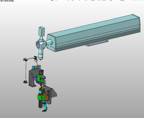The height and width of the screenshot is (118, 144).
Task: Pick the black cylindrical cup above green clamp
Action: pyautogui.click(x=42, y=72)
